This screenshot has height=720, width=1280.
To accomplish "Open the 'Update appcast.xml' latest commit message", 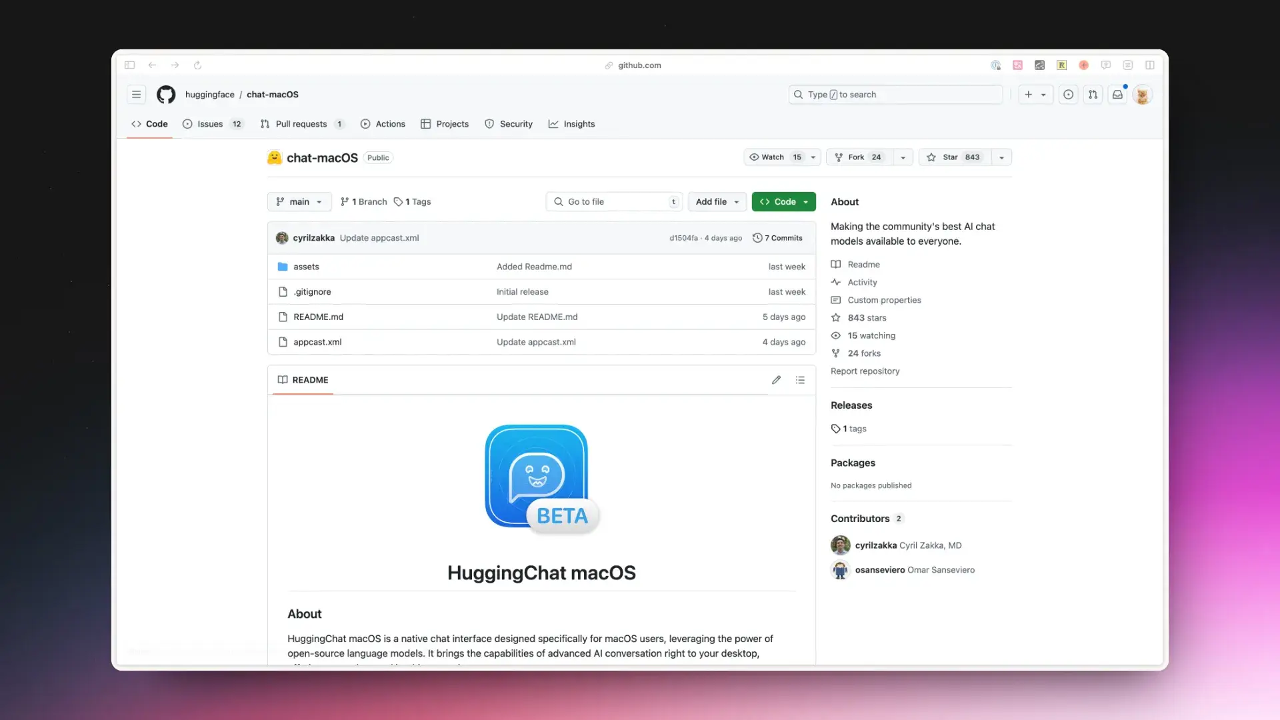I will pyautogui.click(x=379, y=238).
